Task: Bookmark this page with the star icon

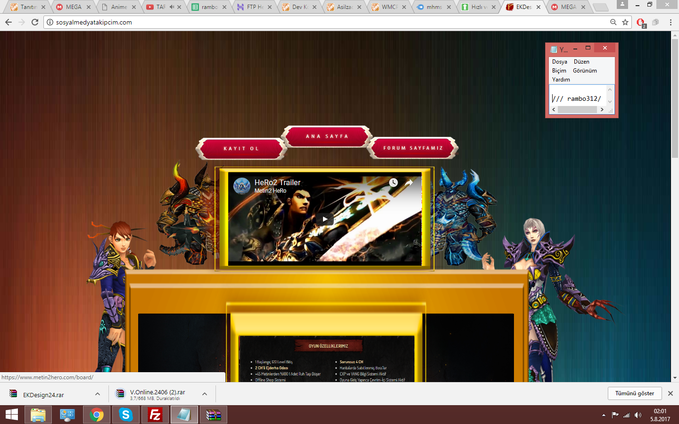Action: [625, 22]
